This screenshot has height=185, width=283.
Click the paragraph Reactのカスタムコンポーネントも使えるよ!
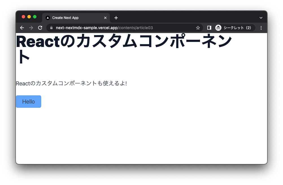coord(71,83)
